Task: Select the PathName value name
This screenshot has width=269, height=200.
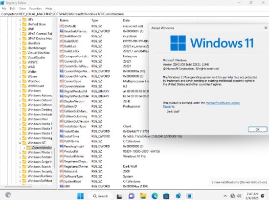Action: pyautogui.click(x=71, y=141)
